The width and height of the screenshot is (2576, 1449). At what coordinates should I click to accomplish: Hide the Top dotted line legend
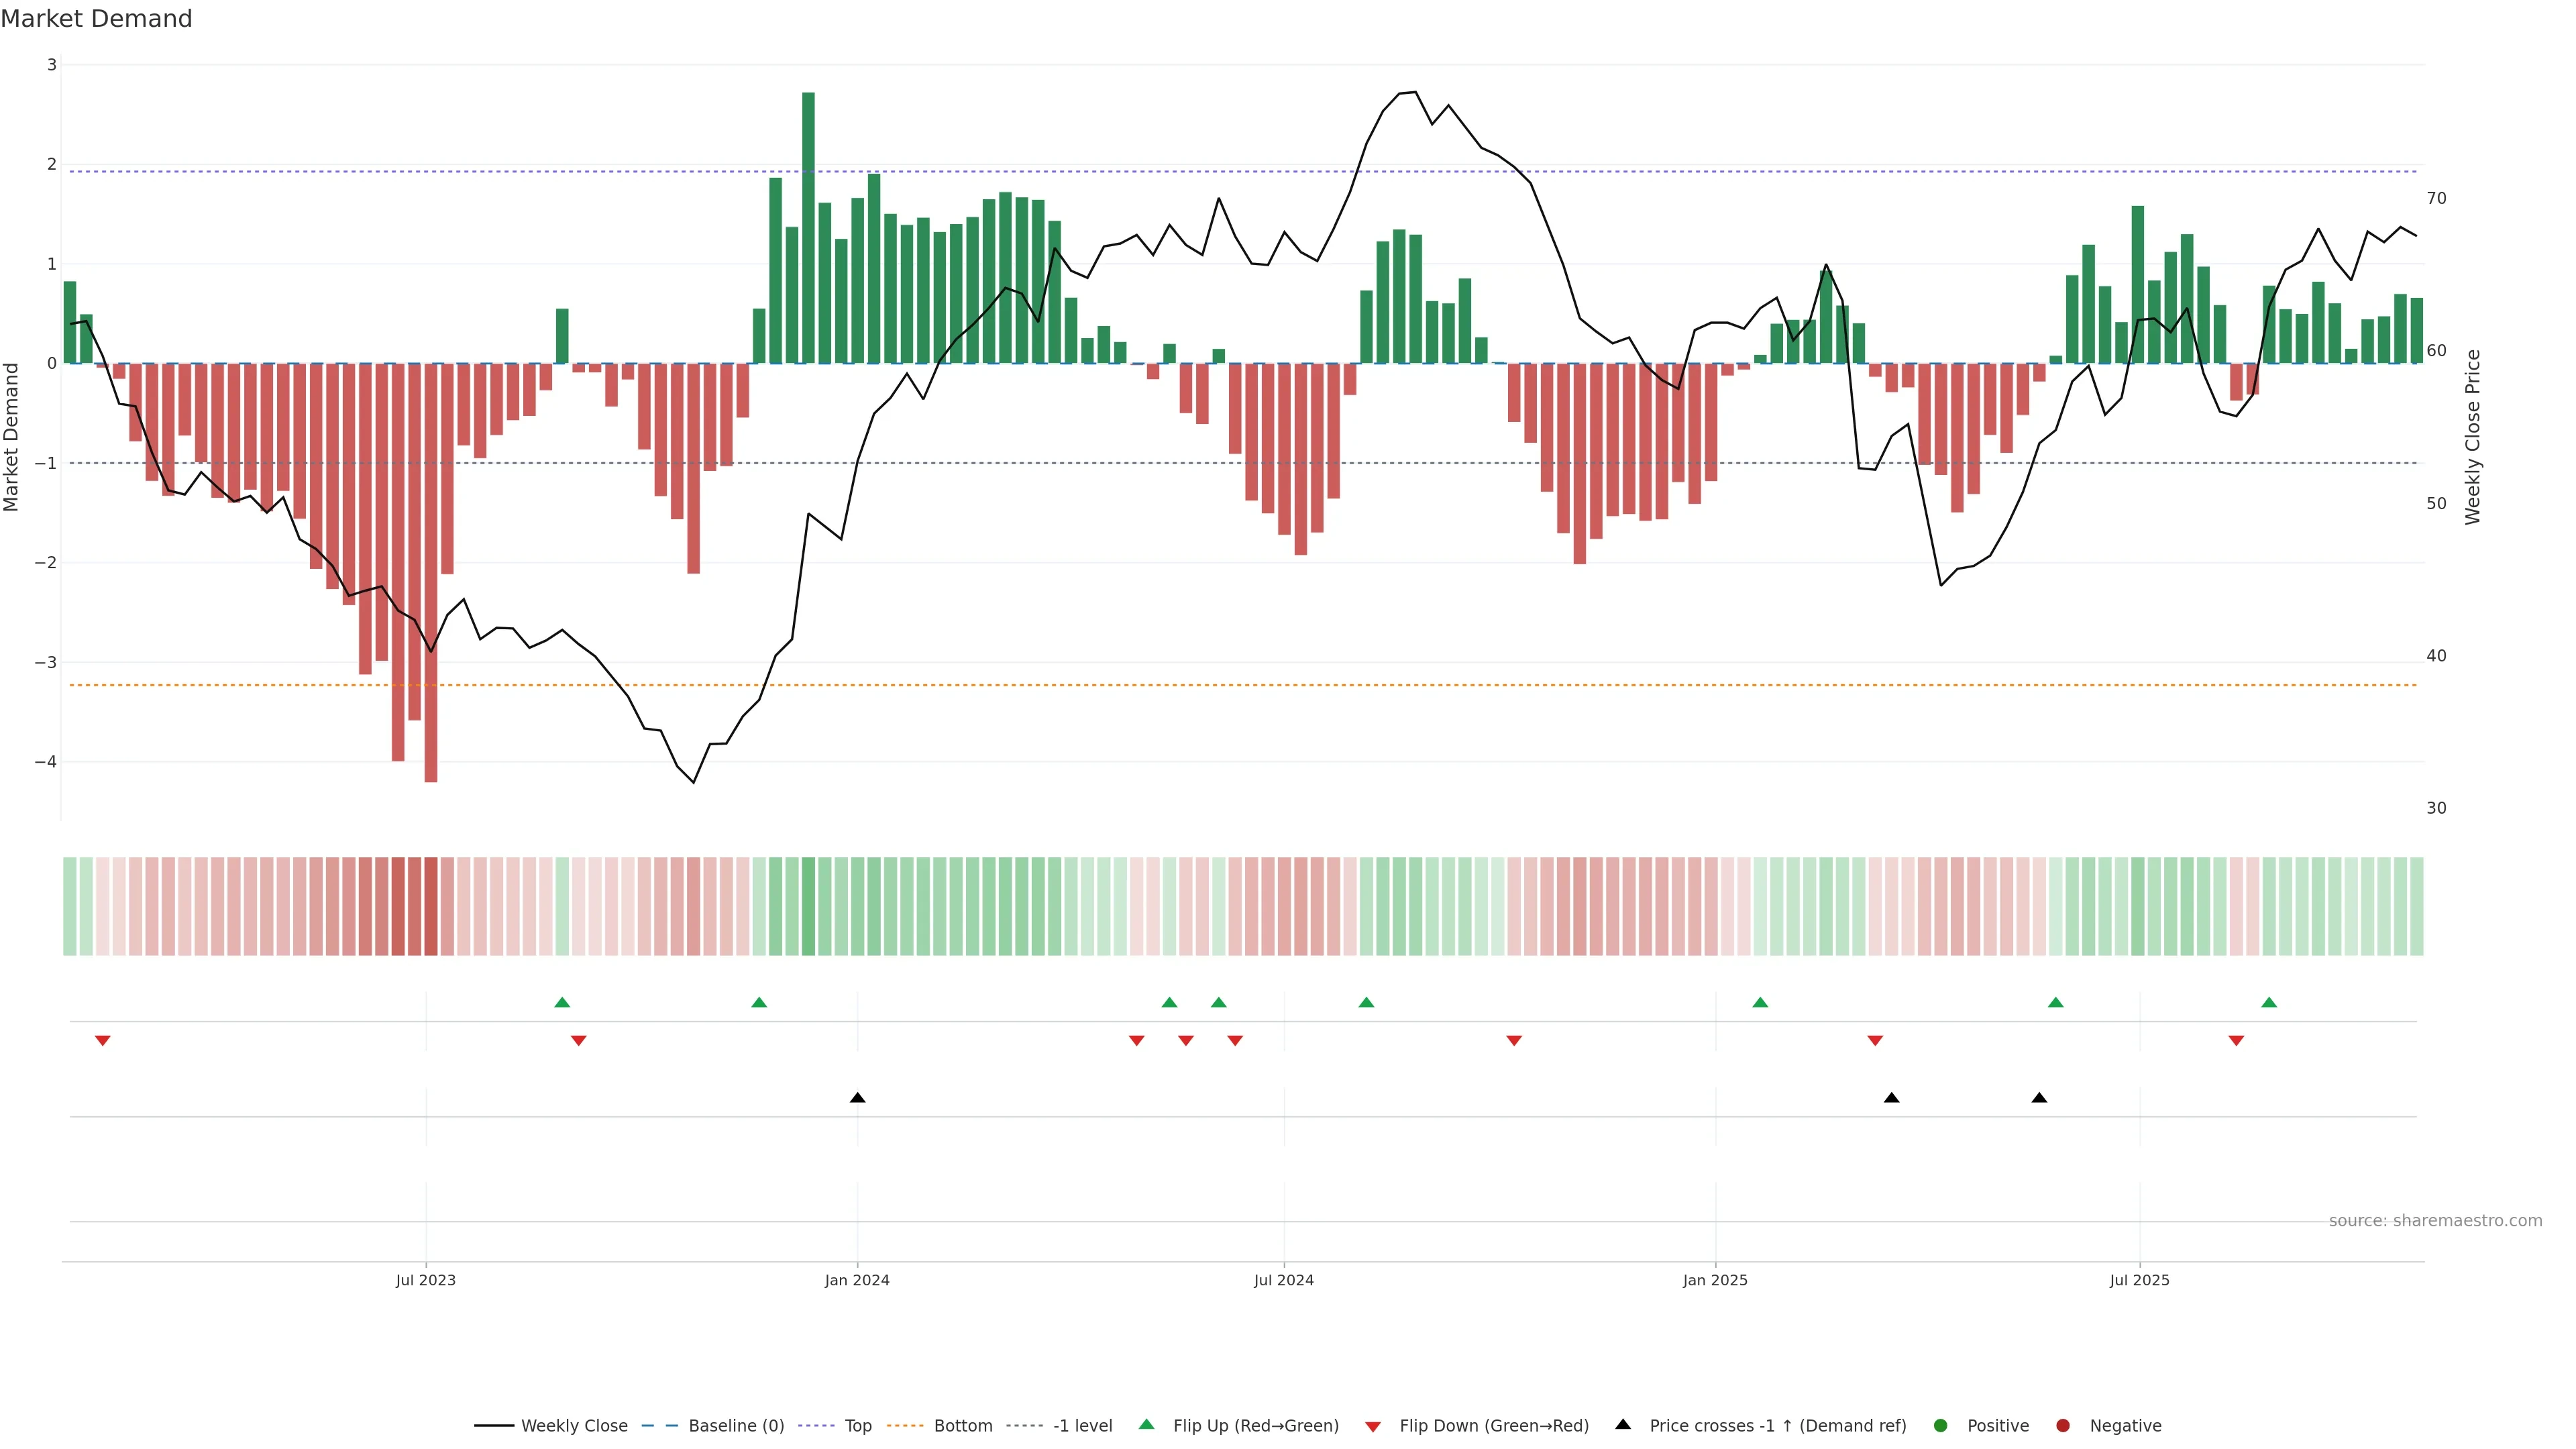coord(857,1426)
